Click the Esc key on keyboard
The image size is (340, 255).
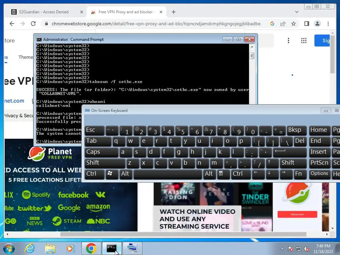(x=95, y=130)
